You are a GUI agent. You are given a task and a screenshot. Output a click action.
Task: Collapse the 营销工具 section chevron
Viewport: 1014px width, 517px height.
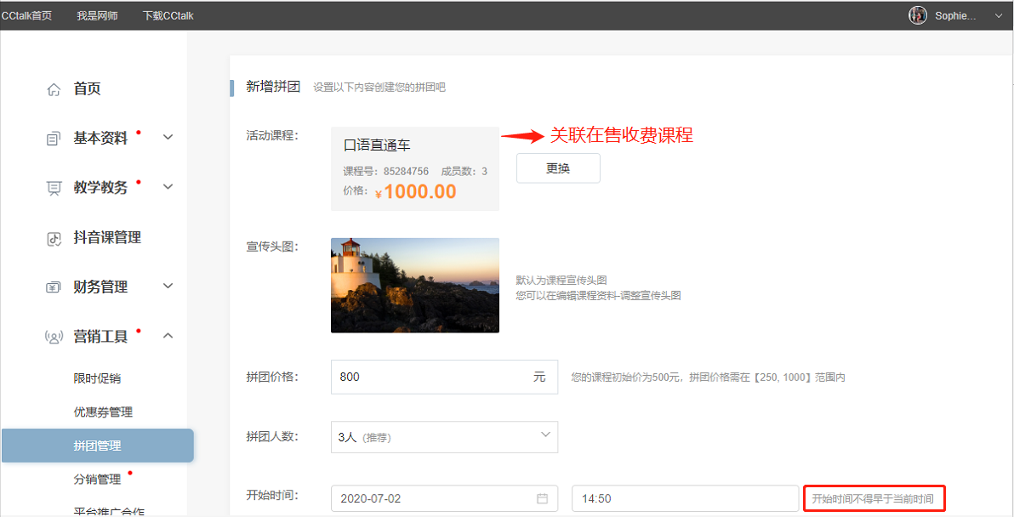(168, 335)
